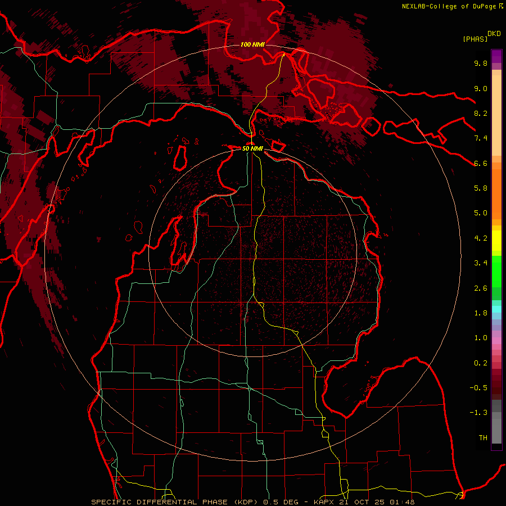Select the 3.4 value on color scale
The height and width of the screenshot is (506, 506).
tap(481, 263)
